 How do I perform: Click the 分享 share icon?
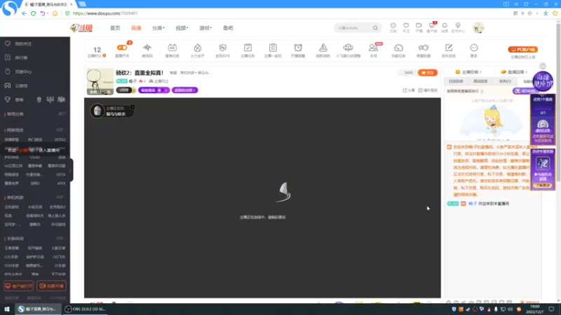pos(409,90)
